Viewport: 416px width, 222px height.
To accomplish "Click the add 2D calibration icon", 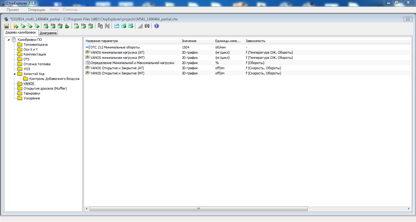I will [30, 26].
